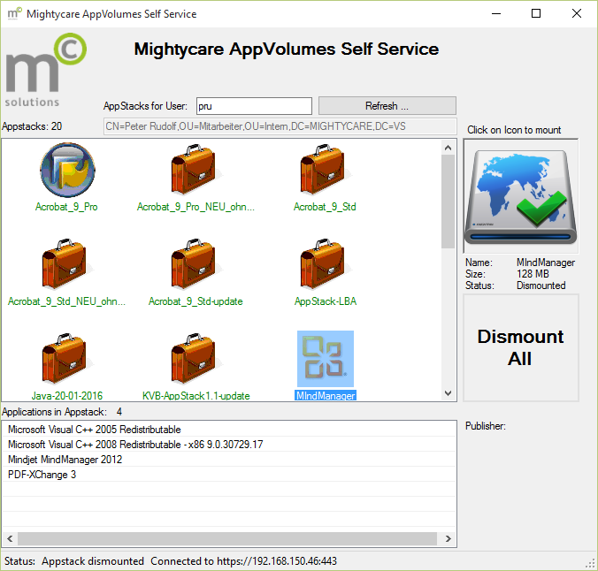The height and width of the screenshot is (571, 598).
Task: Focus the AppStacks for User input field
Action: [254, 106]
